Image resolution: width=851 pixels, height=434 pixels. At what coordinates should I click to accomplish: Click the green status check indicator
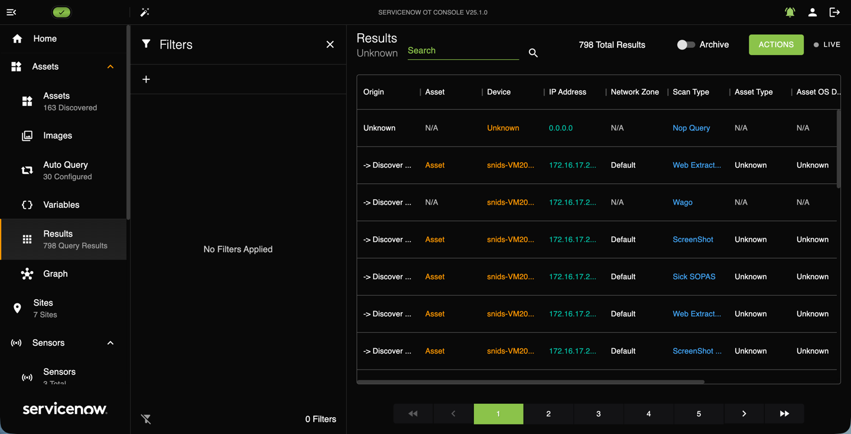[61, 12]
